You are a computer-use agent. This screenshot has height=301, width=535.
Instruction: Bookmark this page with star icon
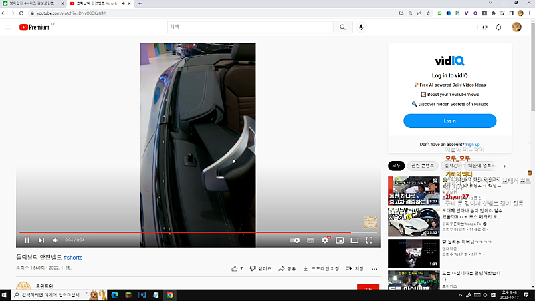pos(428,13)
